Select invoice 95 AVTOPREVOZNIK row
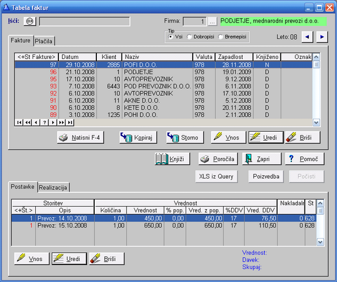This screenshot has width=337, height=282. (164, 79)
